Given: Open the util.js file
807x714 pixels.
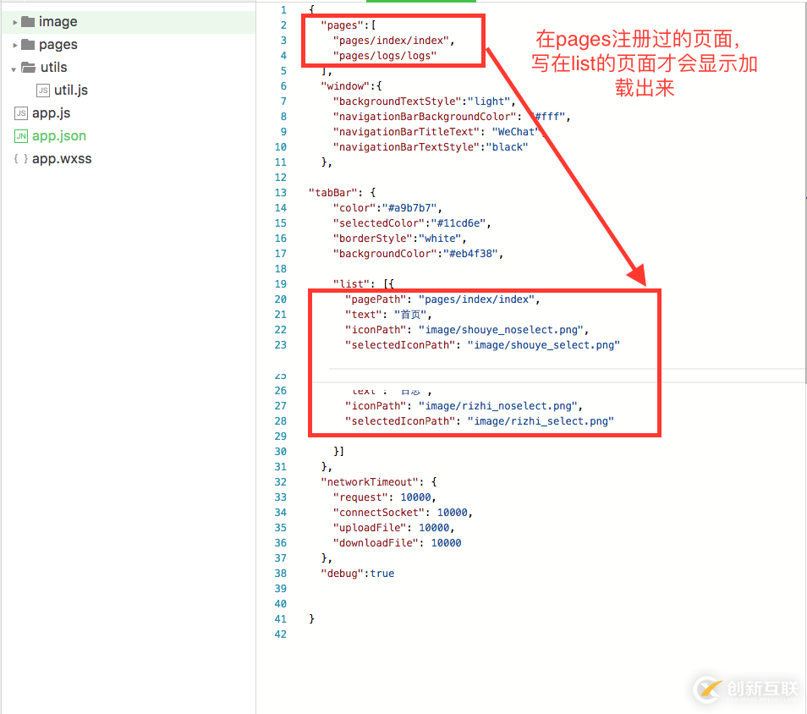Looking at the screenshot, I should point(71,91).
